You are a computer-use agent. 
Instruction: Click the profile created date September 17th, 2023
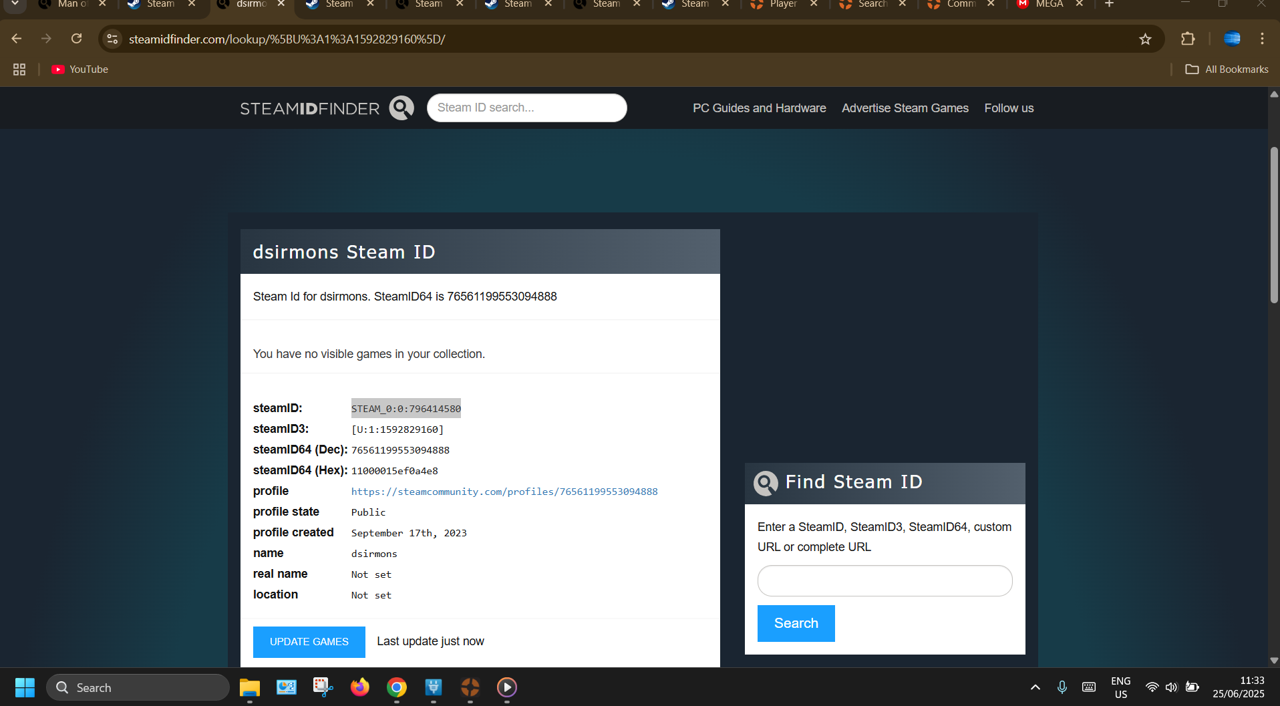(409, 533)
